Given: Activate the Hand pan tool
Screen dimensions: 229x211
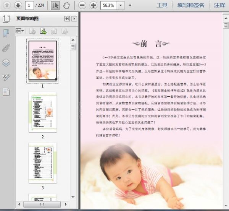Looking at the screenshot, I should [x=66, y=5].
